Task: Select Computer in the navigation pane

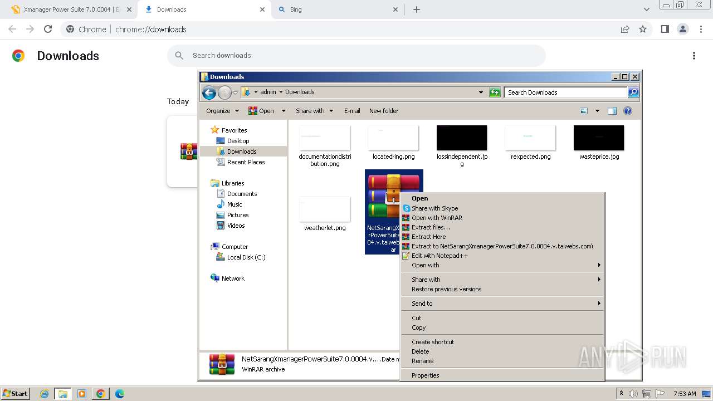Action: 235,247
